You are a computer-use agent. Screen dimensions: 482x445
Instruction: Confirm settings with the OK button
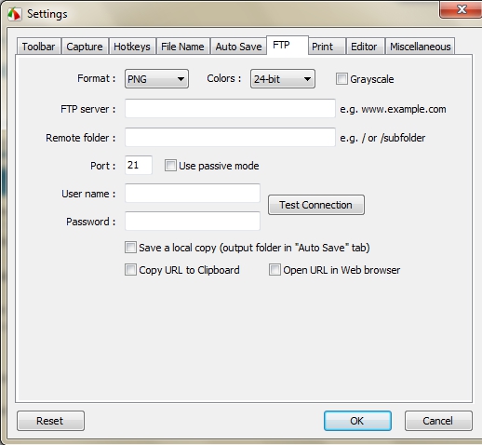[x=357, y=421]
